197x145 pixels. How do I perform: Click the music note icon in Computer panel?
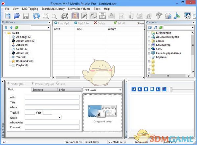156,28
